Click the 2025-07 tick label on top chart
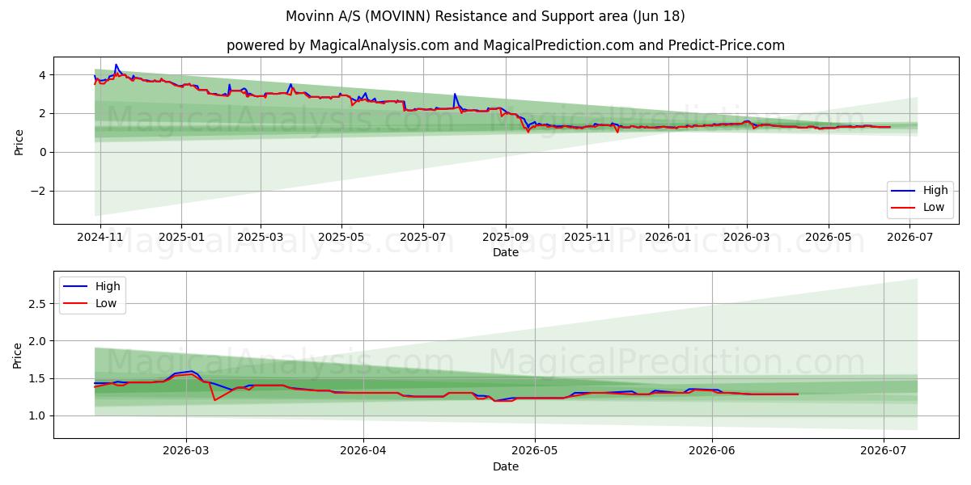This screenshot has width=971, height=485. pyautogui.click(x=422, y=238)
